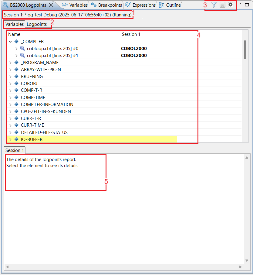Switch to the Expressions view tab
Screen dimensions: 253x275
[x=141, y=5]
